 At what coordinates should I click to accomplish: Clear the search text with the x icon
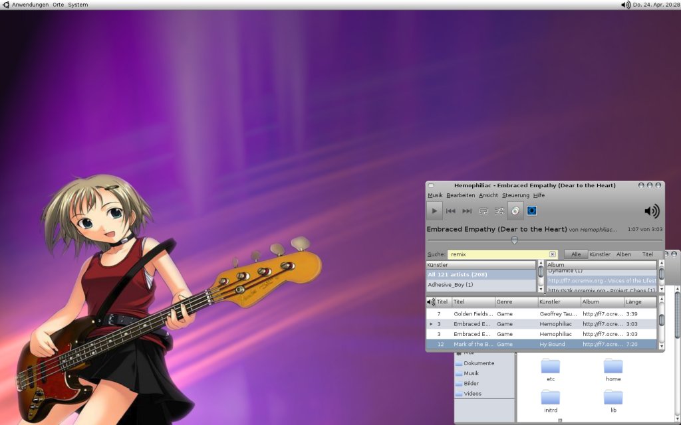[553, 254]
